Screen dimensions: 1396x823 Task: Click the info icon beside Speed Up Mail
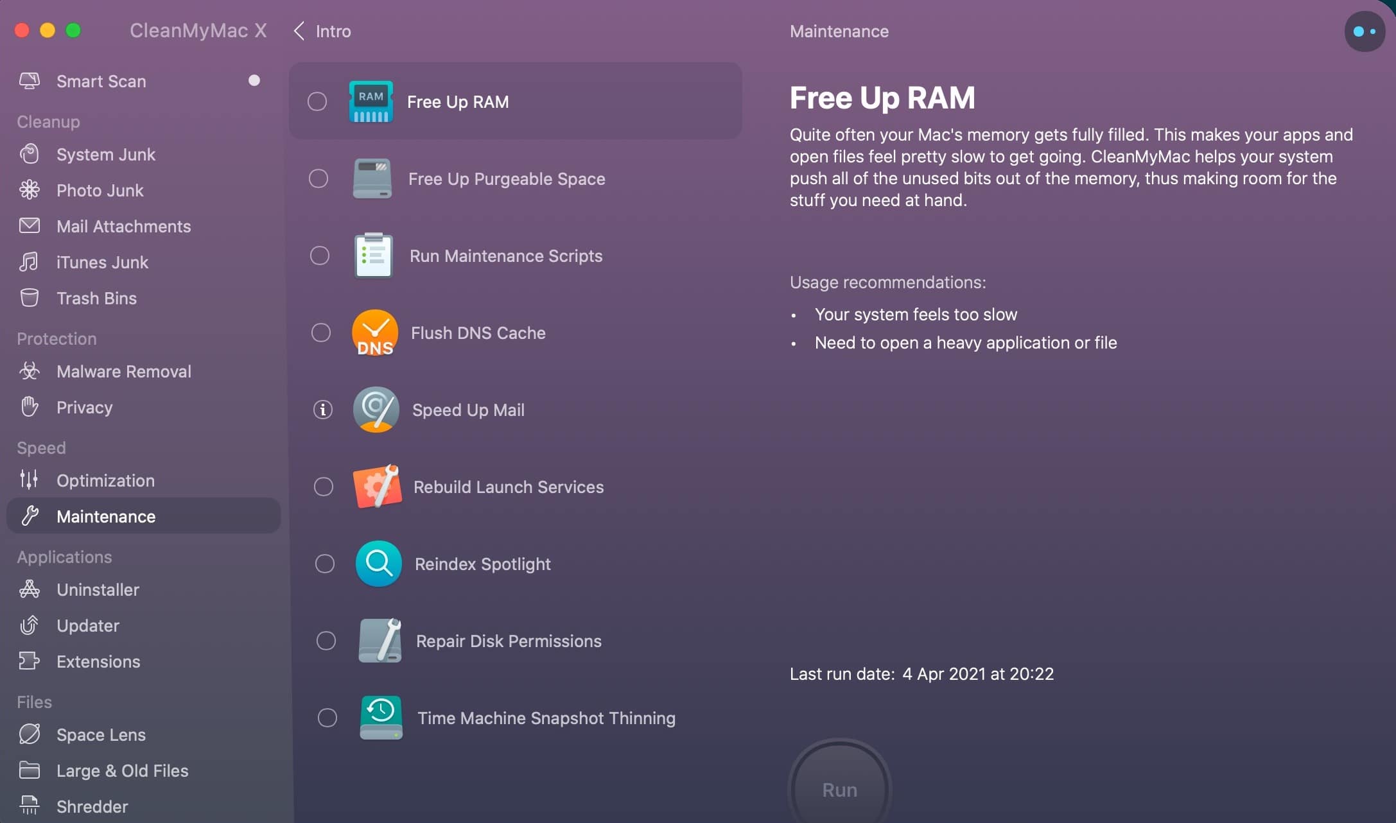click(x=322, y=410)
